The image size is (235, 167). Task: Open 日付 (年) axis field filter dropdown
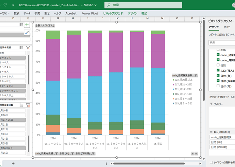72,153
